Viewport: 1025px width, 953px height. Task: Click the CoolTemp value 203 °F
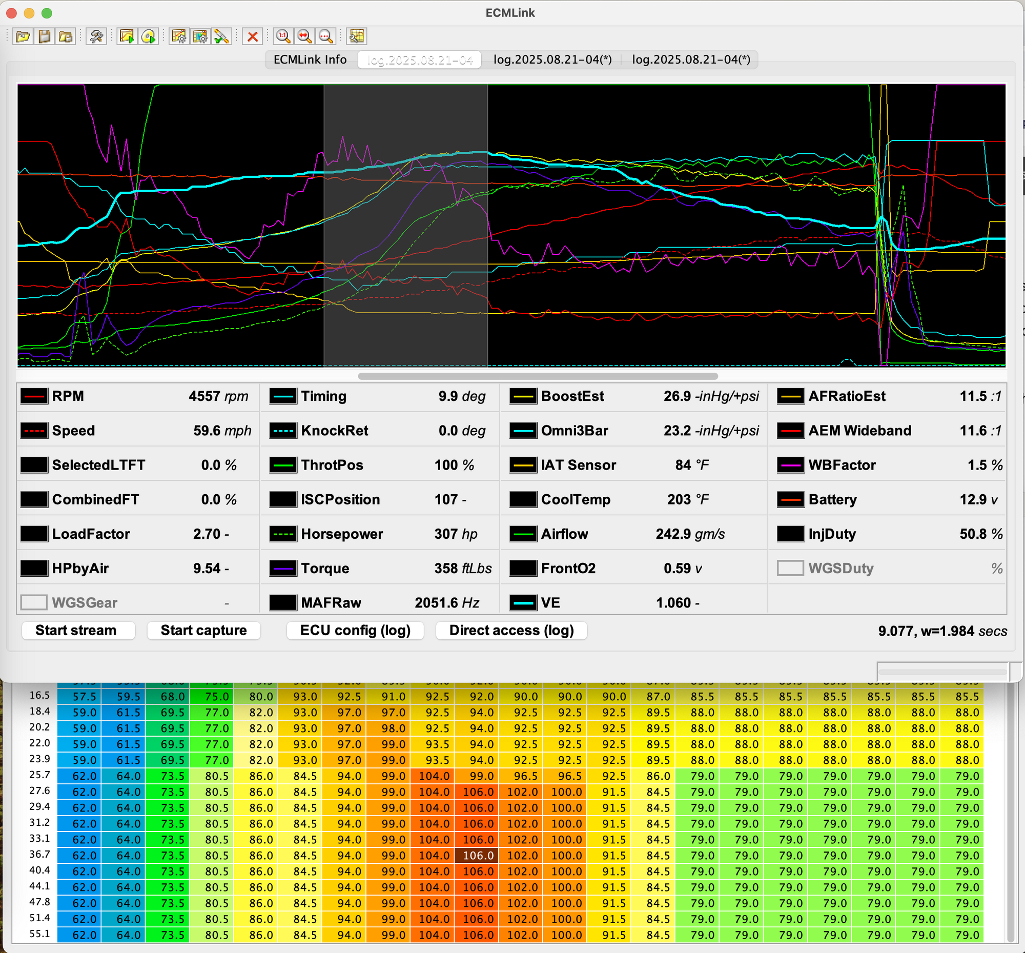[x=688, y=499]
